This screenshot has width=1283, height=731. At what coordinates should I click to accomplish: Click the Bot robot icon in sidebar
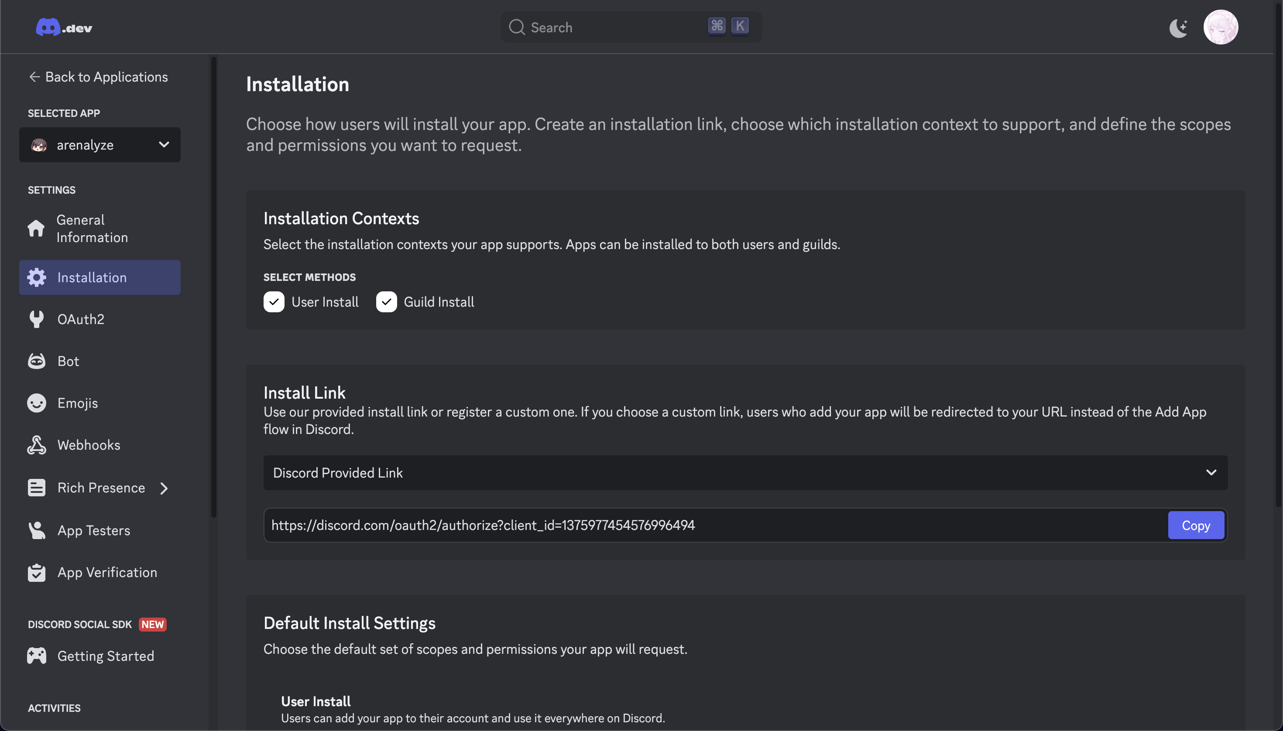pos(36,361)
